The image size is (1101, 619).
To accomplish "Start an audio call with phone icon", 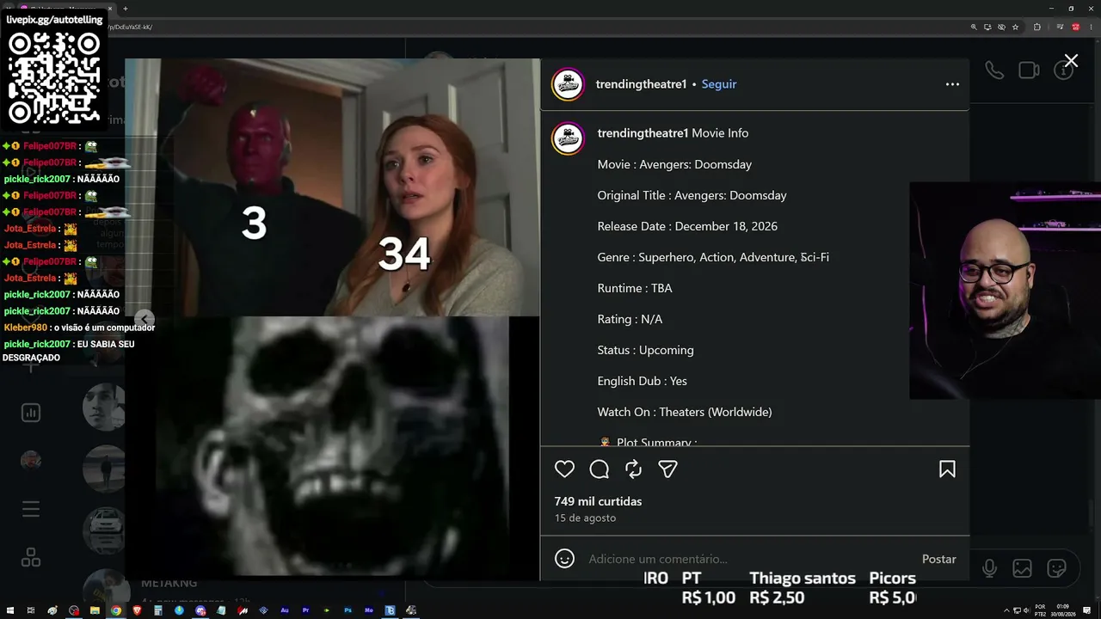I will (x=994, y=70).
